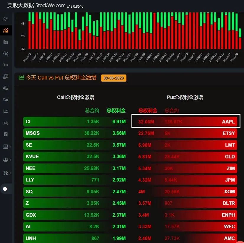Click the 23/06/12 x-axis date label

27,57
